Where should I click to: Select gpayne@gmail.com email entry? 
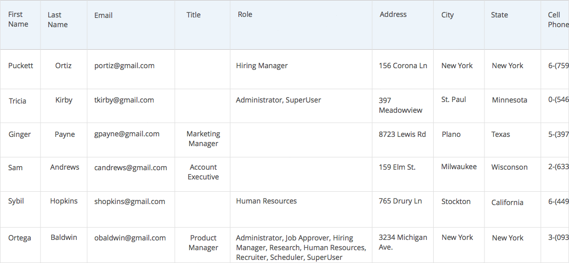127,134
